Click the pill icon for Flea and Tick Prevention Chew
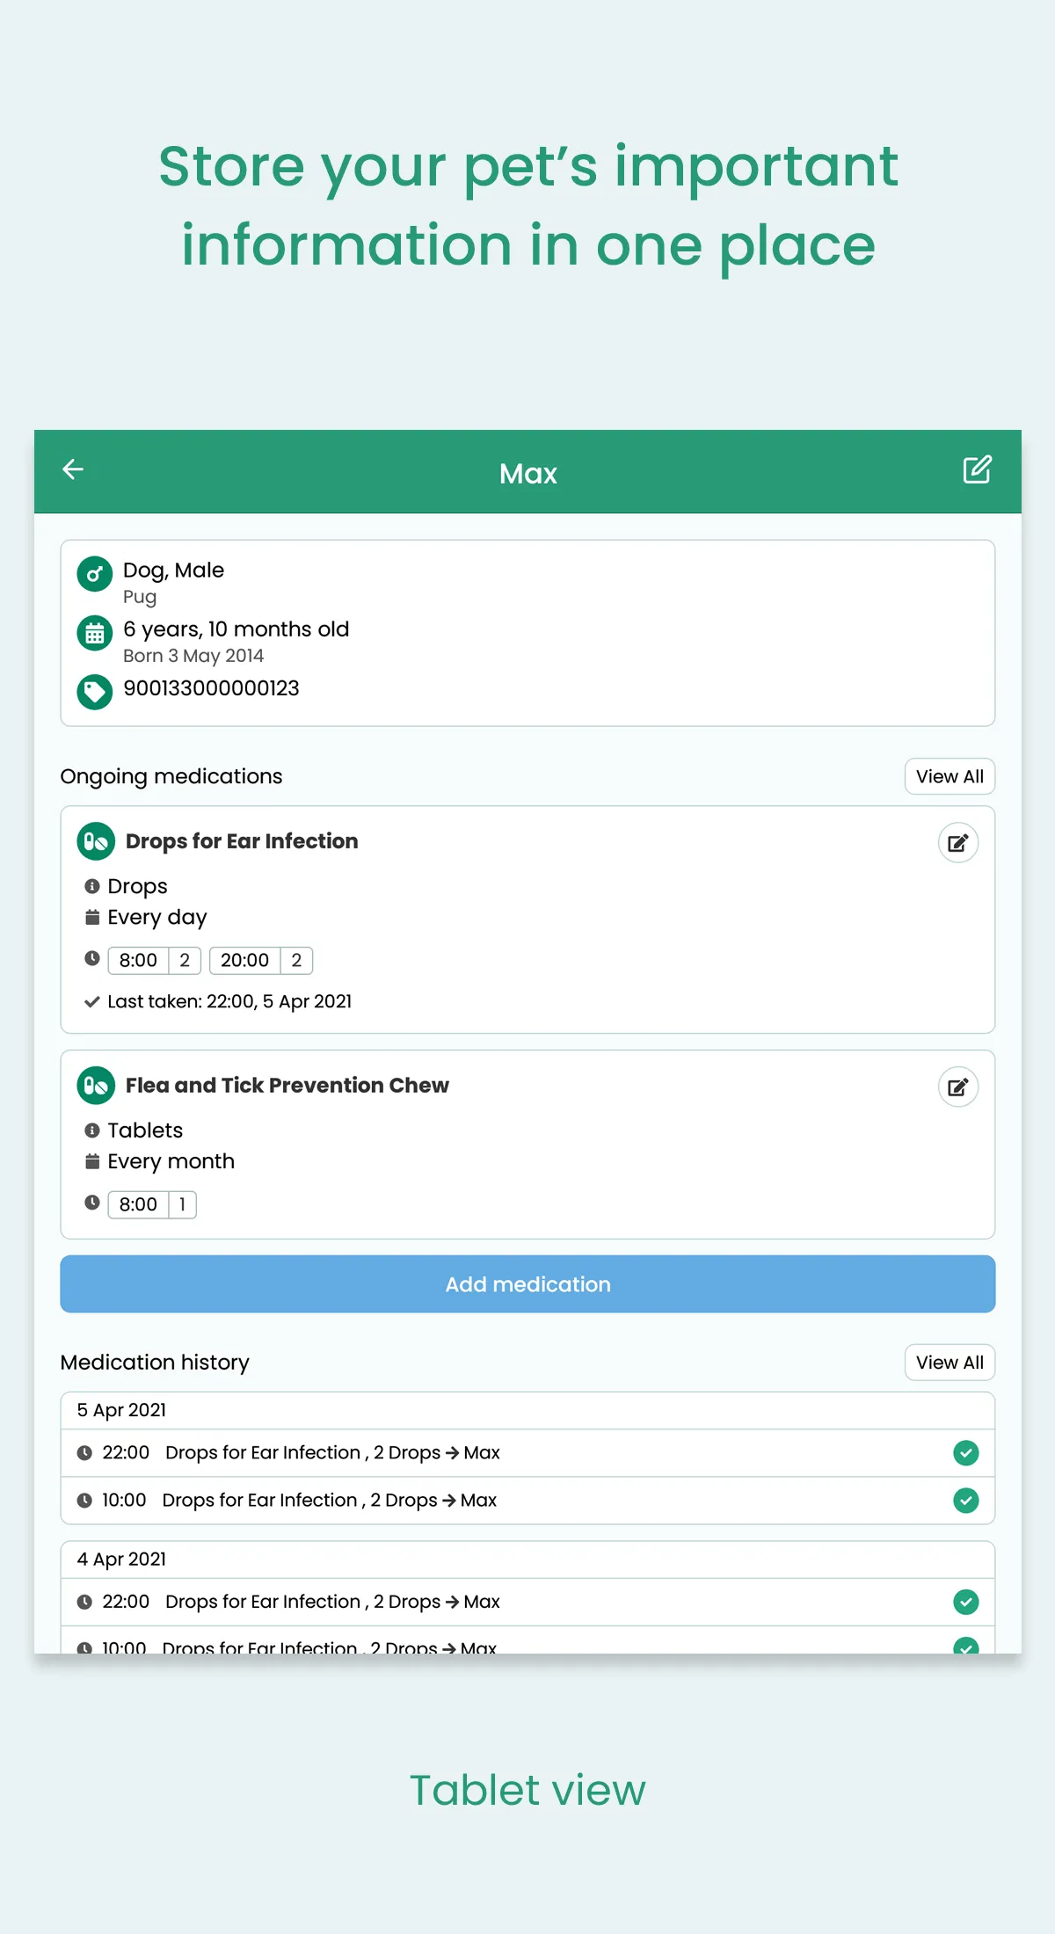The image size is (1055, 1934). click(96, 1086)
